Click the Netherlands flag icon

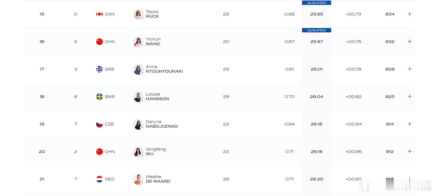(100, 179)
